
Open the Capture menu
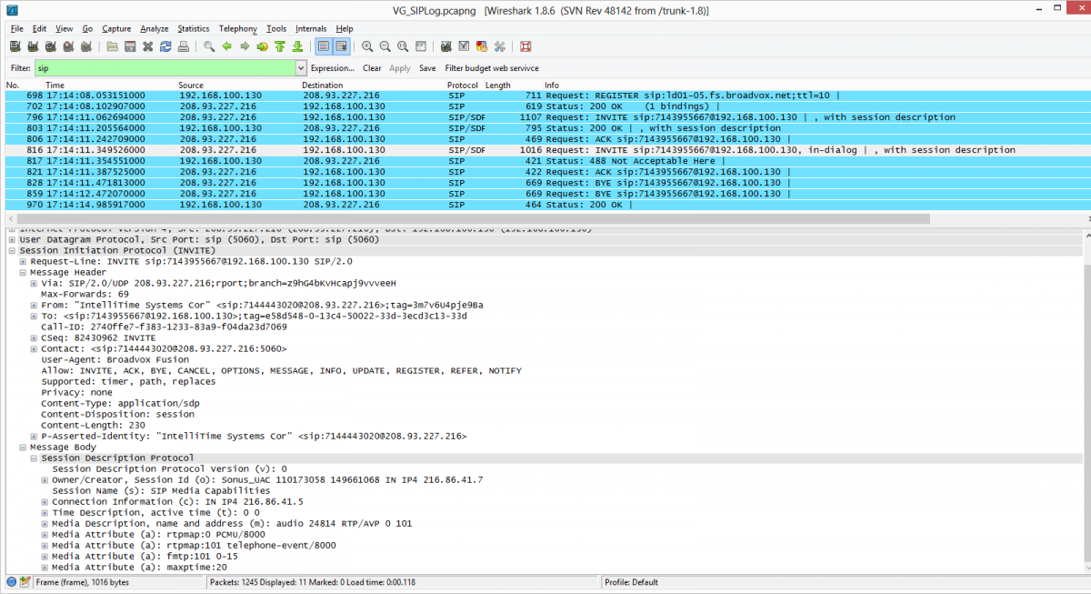point(116,29)
